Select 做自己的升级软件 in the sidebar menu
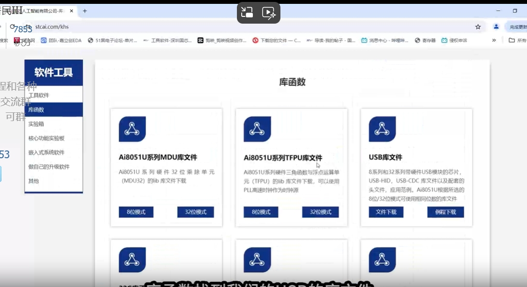527x287 pixels. tap(54, 166)
